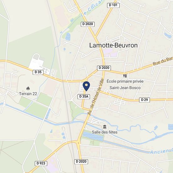
Task: Click the D 2020 shield near bottom roundabout
Action: click(x=81, y=162)
